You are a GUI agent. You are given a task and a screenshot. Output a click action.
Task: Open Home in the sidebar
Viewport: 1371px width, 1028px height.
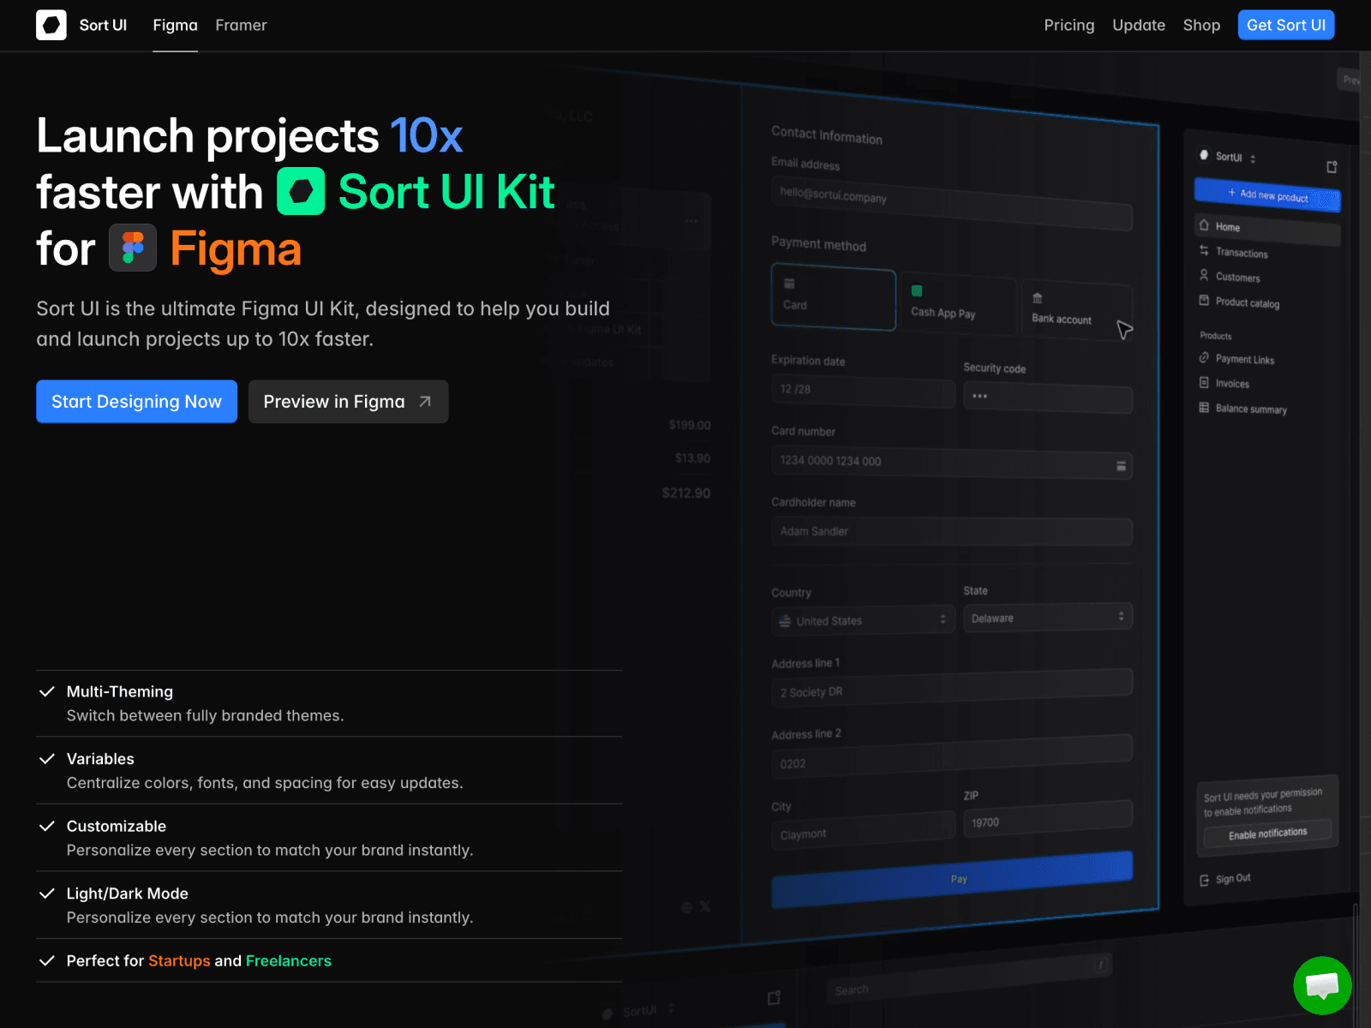pos(1266,229)
